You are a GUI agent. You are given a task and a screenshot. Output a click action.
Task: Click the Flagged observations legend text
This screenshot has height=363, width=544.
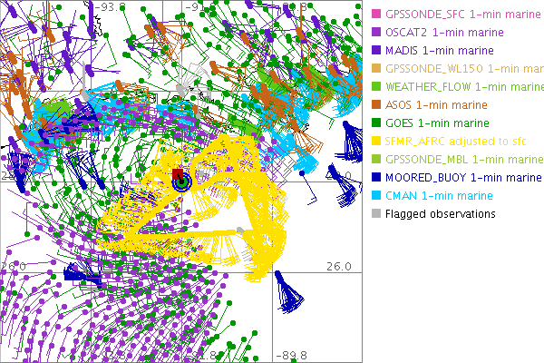pos(441,214)
